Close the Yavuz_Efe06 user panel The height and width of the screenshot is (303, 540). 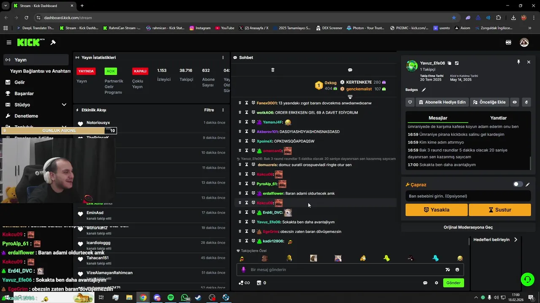(x=529, y=62)
